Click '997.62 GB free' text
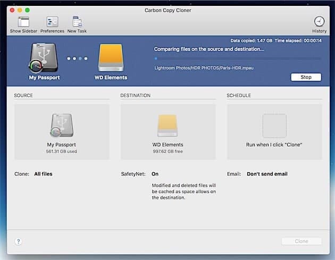 click(x=167, y=151)
